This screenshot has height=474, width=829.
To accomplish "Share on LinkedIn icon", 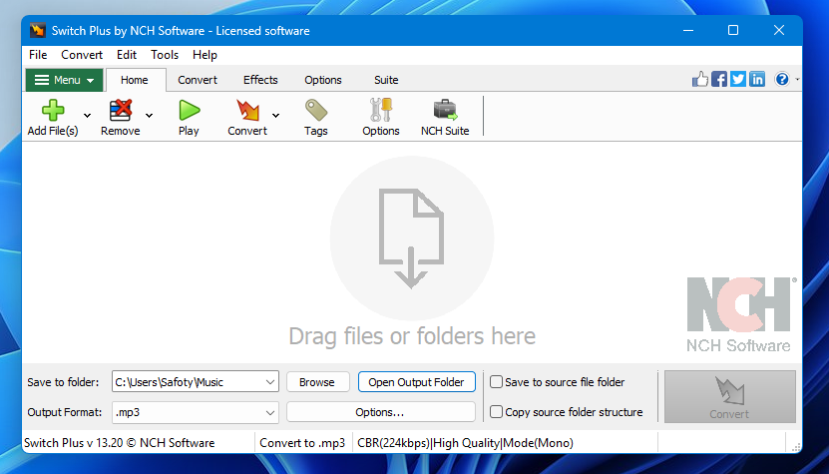I will [757, 80].
